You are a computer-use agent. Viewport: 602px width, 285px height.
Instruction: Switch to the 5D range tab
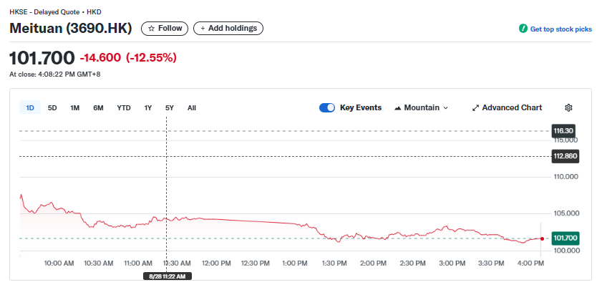coord(52,108)
